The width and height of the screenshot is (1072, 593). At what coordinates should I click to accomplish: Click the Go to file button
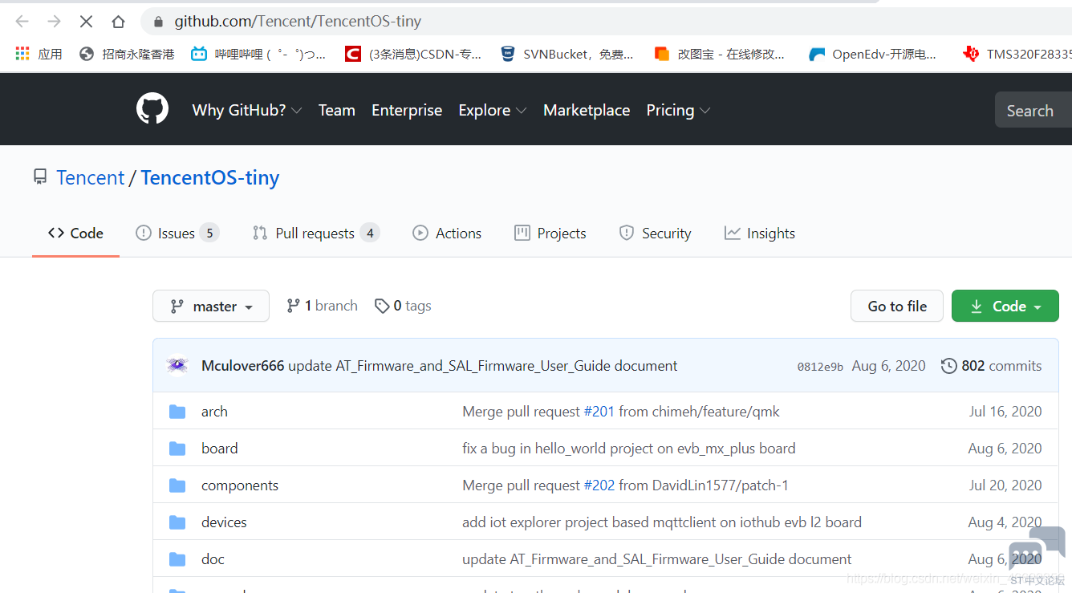(897, 306)
